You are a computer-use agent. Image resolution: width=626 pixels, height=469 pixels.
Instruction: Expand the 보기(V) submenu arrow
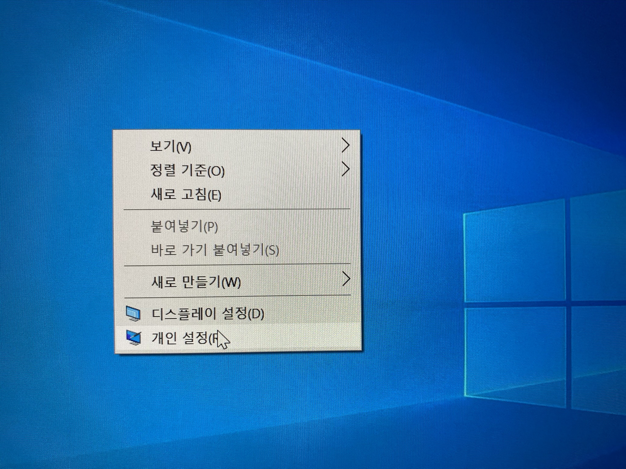pos(345,146)
